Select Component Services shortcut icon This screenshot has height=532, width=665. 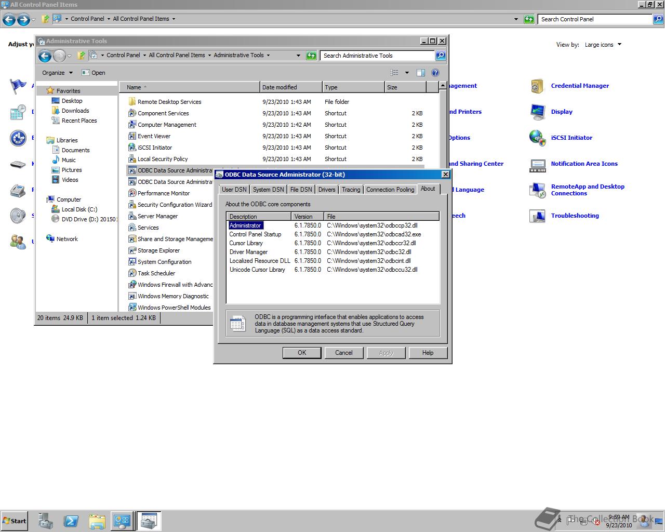click(132, 113)
